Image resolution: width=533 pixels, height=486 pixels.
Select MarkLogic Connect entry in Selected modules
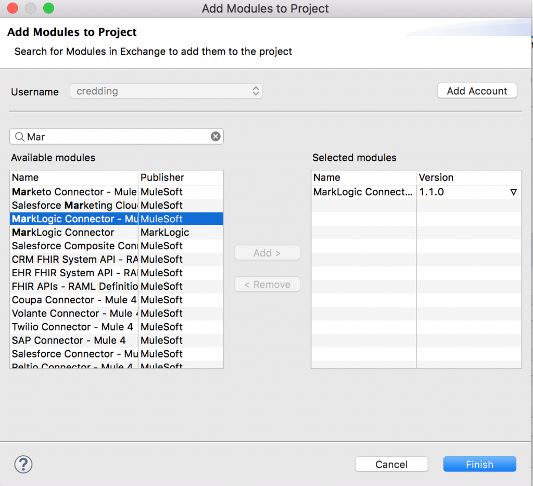(363, 191)
